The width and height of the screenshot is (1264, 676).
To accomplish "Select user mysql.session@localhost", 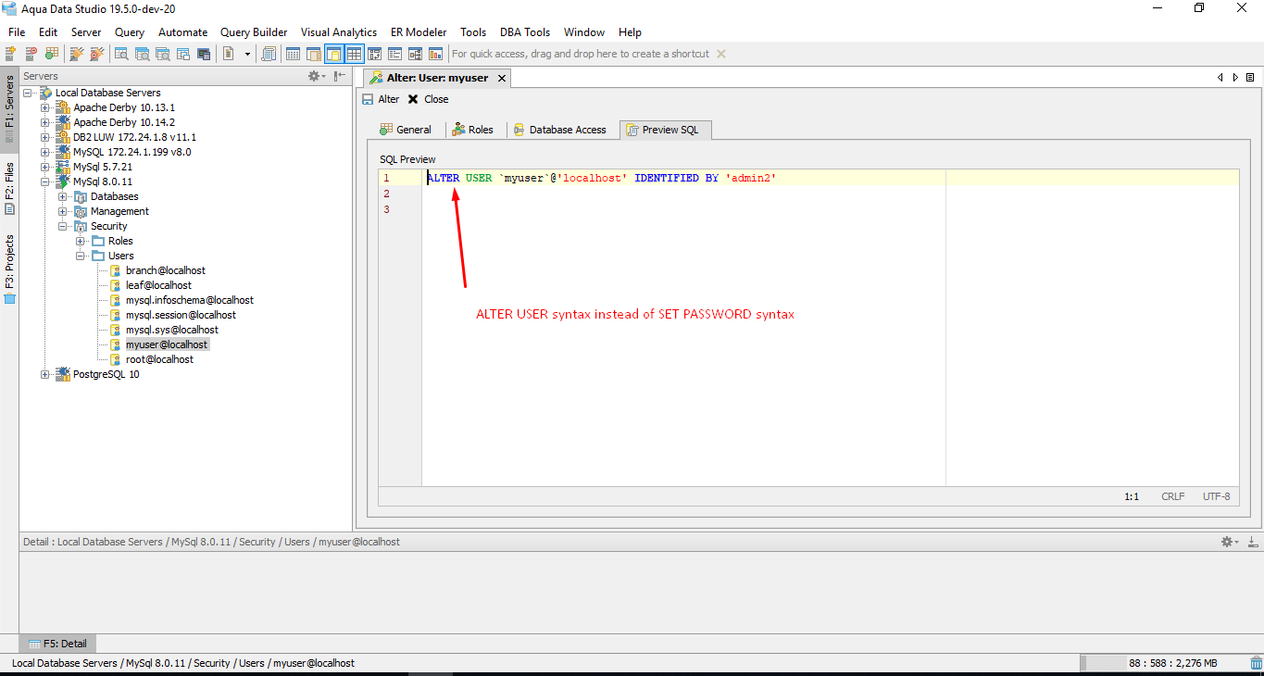I will coord(181,315).
